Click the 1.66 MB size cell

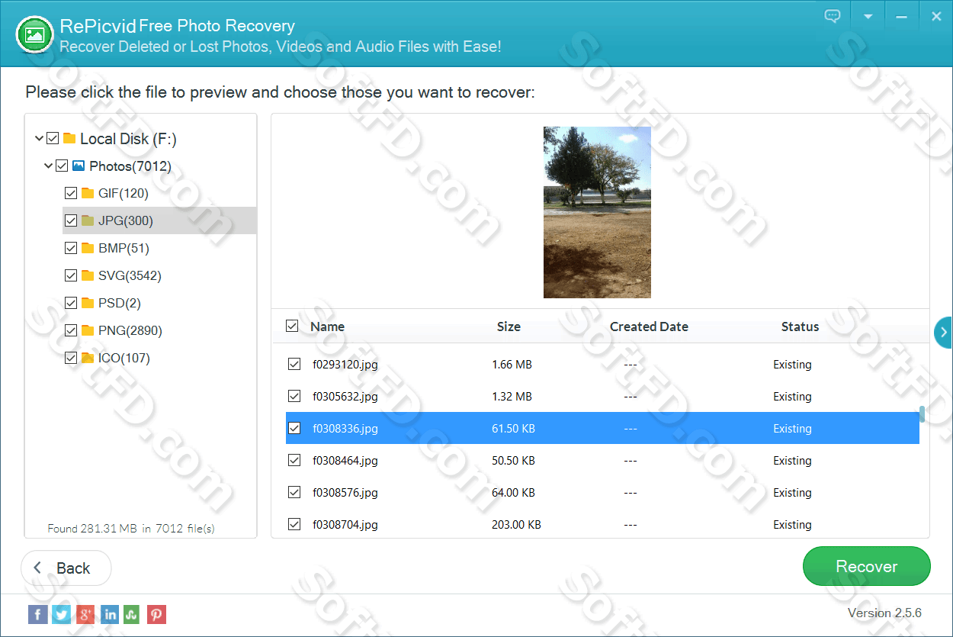tap(512, 365)
